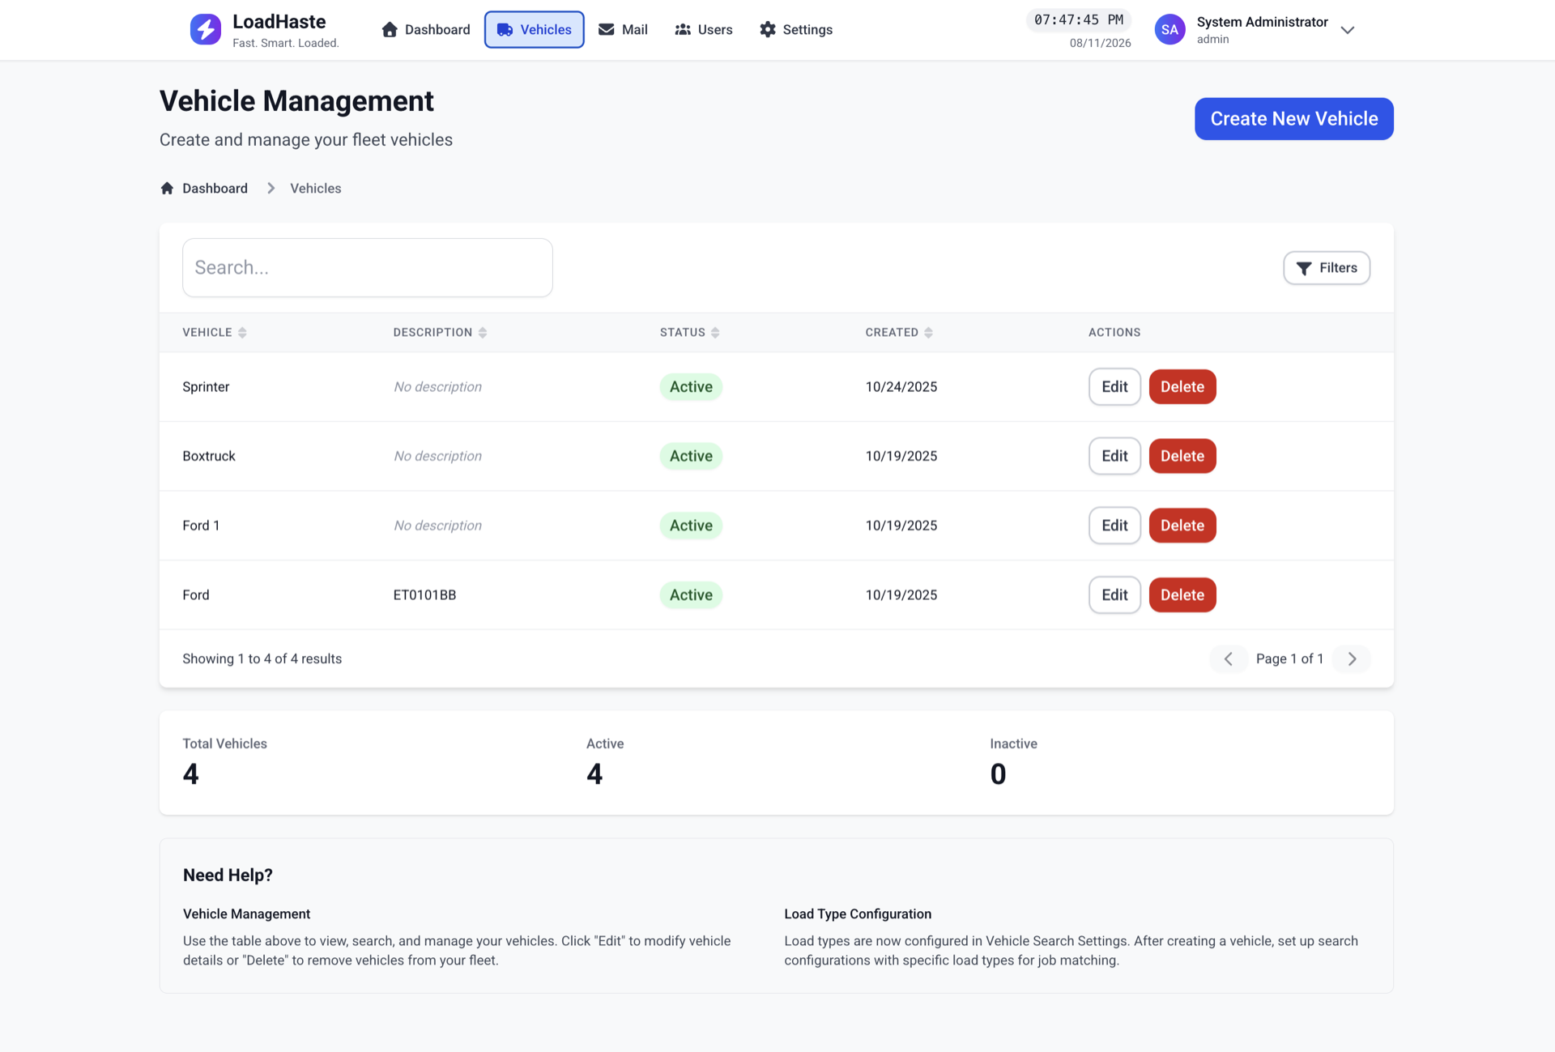Open the Vehicles nav item

[535, 30]
